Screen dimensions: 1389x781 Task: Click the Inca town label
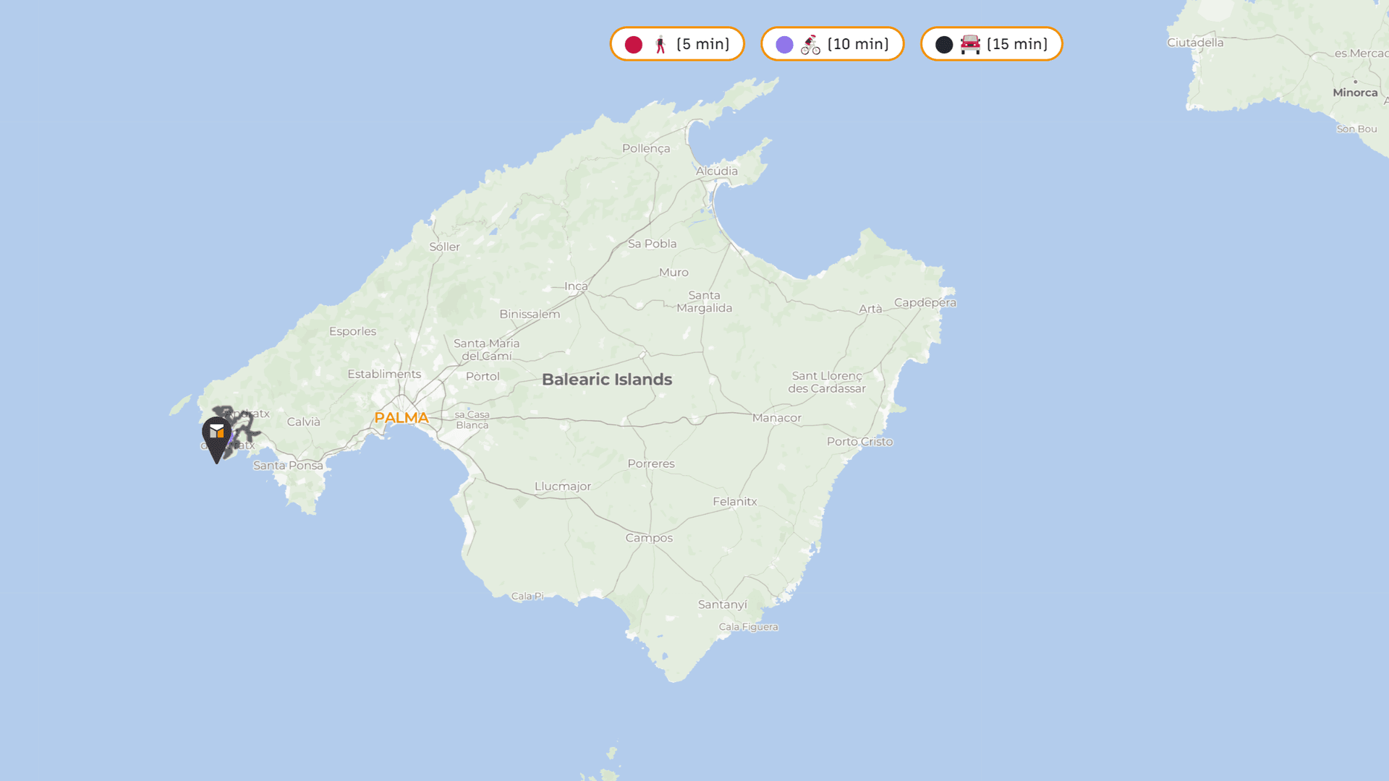pos(576,286)
